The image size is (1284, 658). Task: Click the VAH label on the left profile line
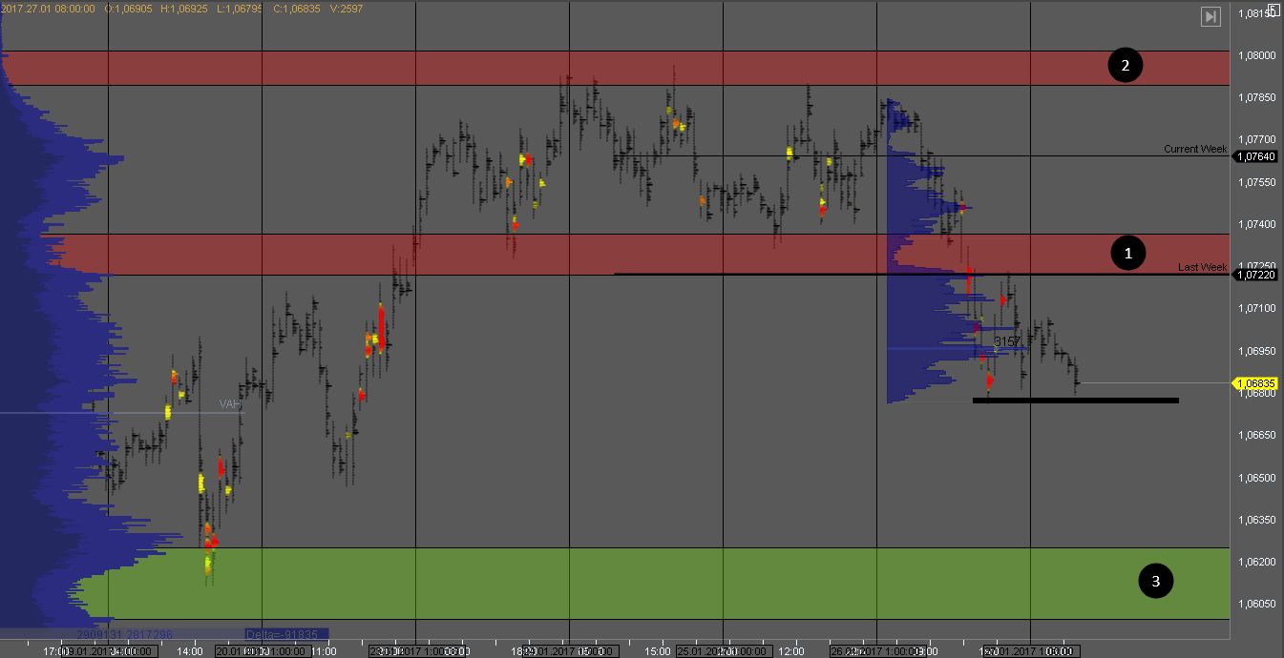click(x=230, y=404)
